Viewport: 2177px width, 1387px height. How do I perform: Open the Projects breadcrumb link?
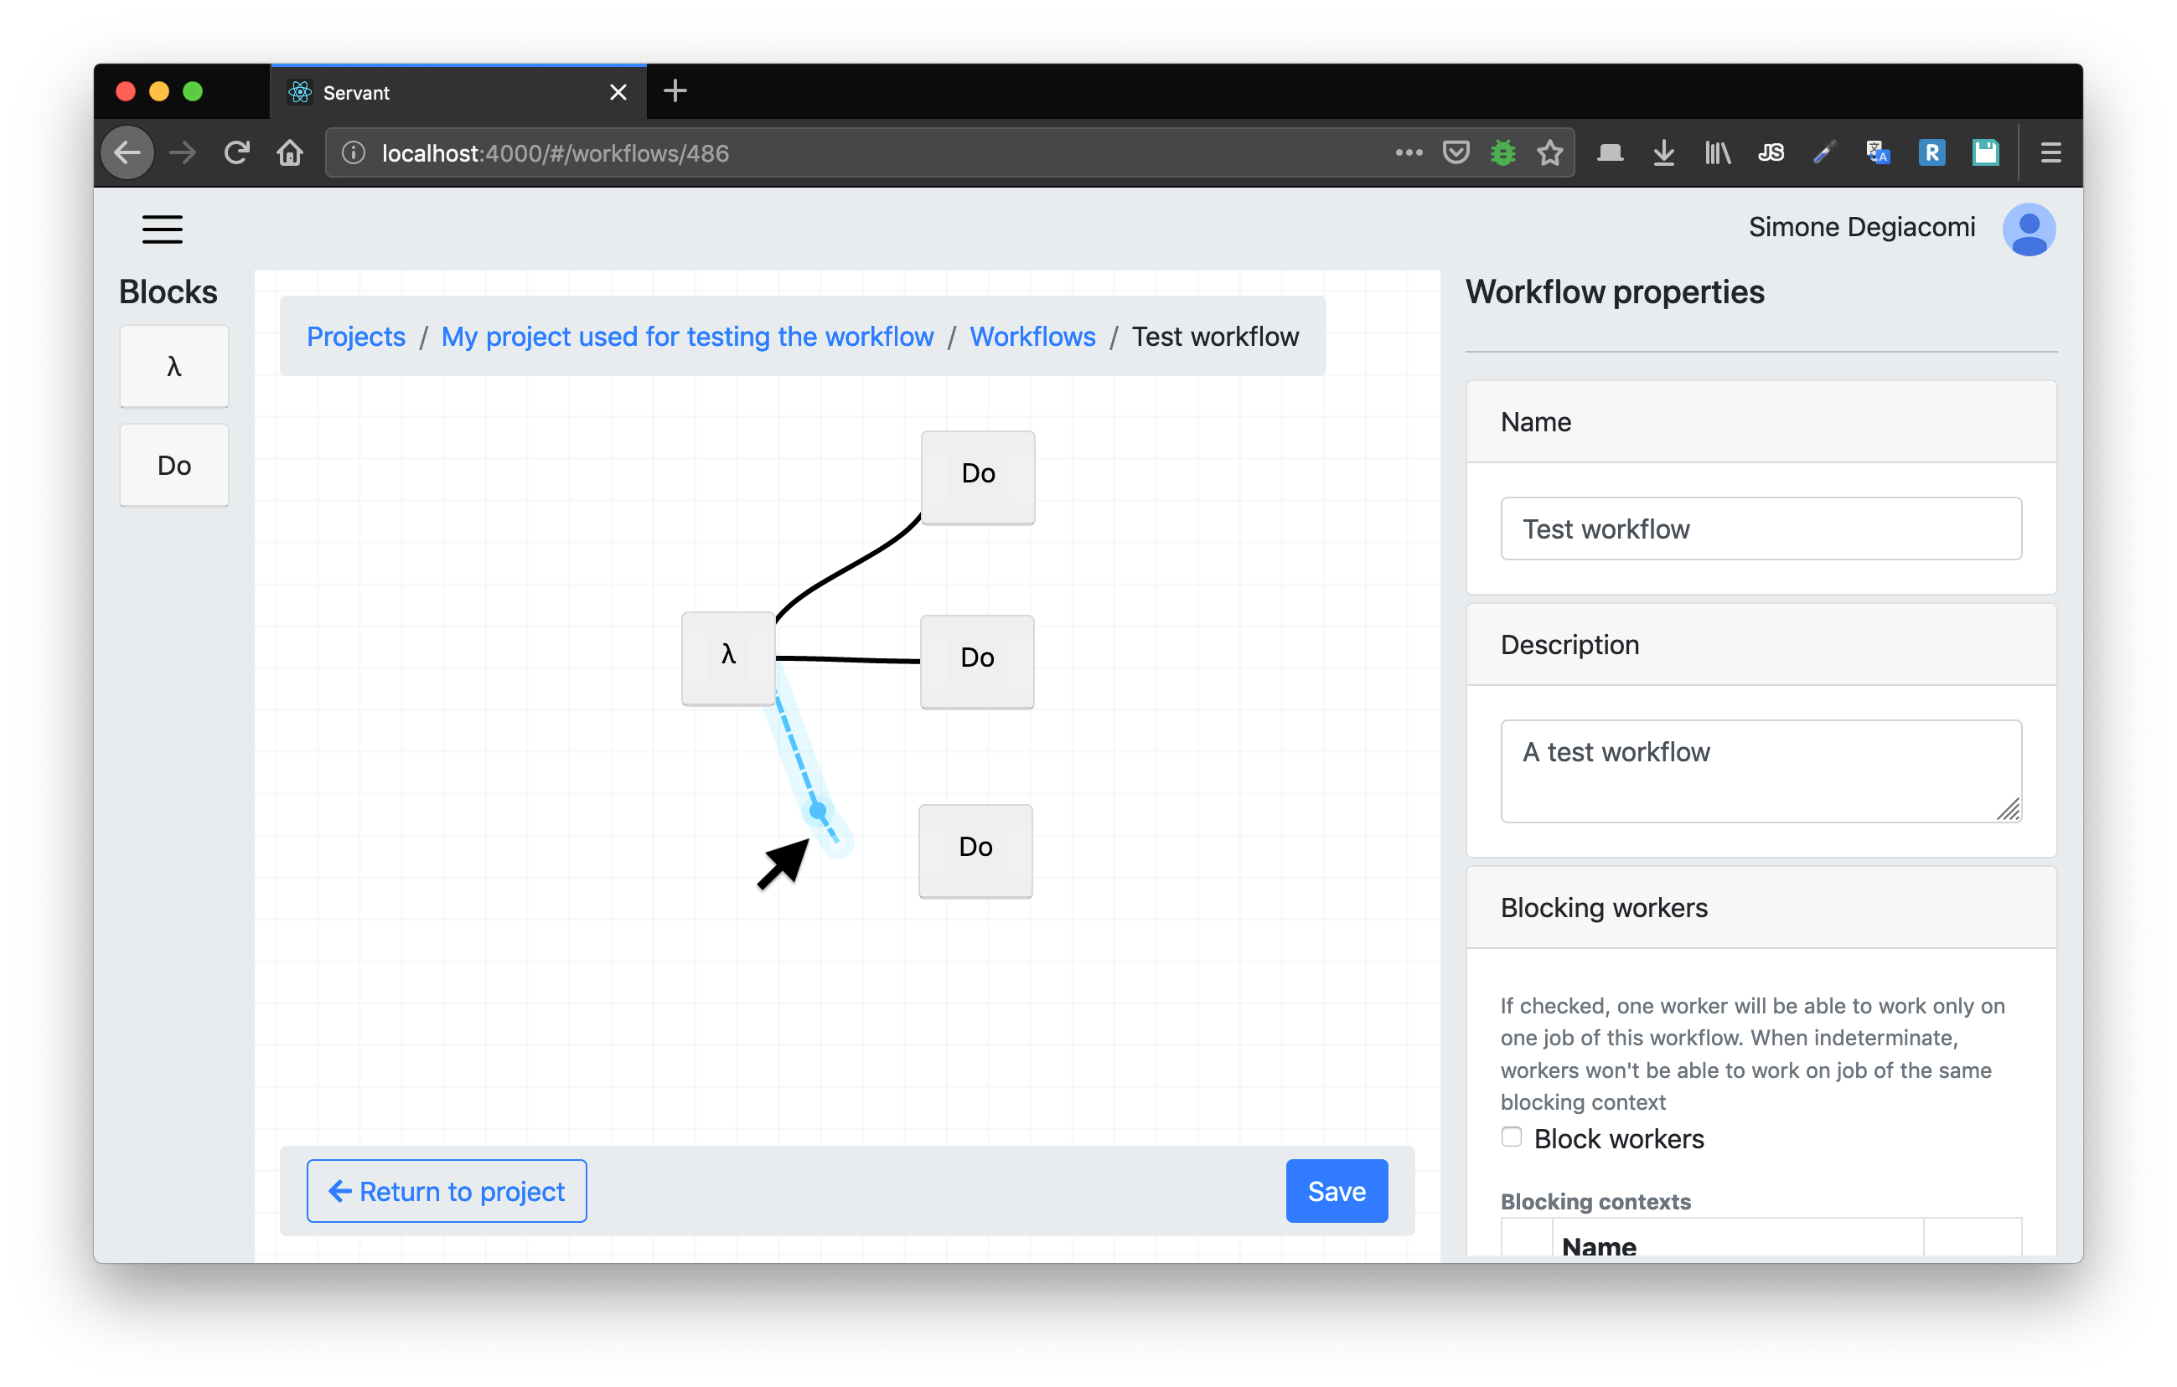[355, 336]
